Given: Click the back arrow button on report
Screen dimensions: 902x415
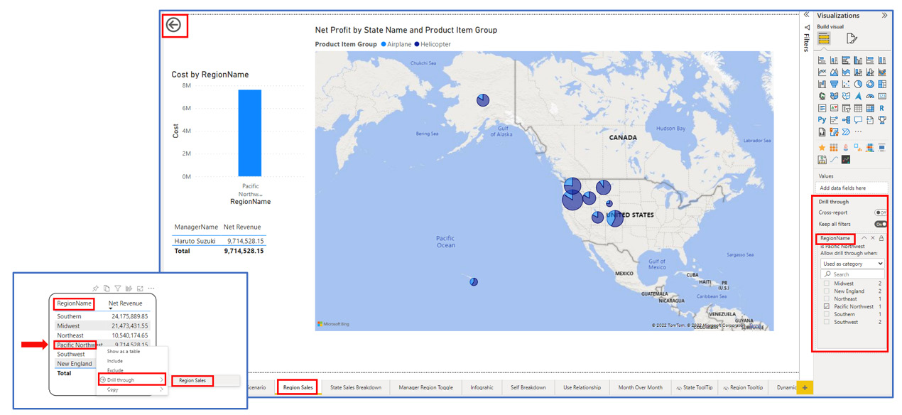Looking at the screenshot, I should [173, 26].
